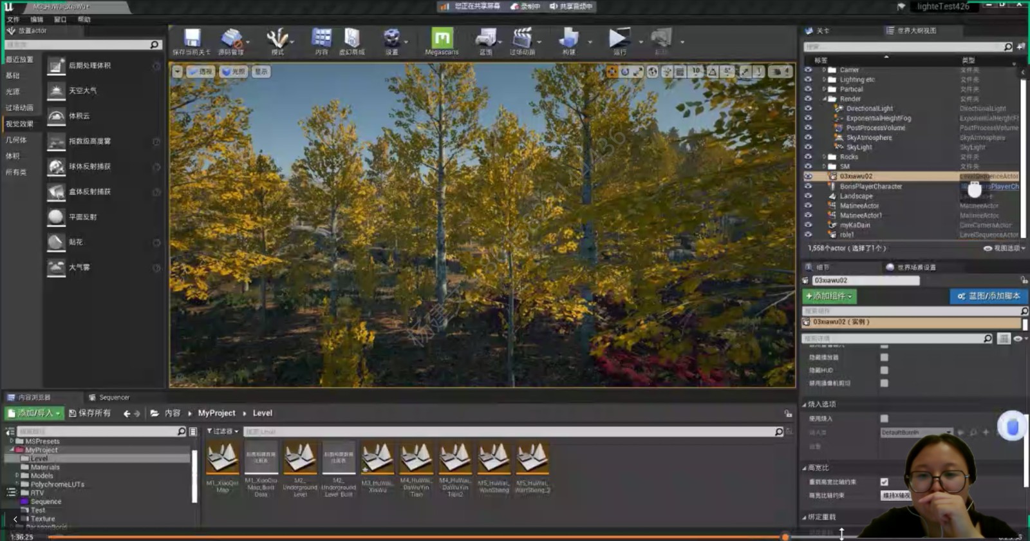Select the Post Process Volume actor icon
This screenshot has width=1030, height=541.
pos(57,66)
